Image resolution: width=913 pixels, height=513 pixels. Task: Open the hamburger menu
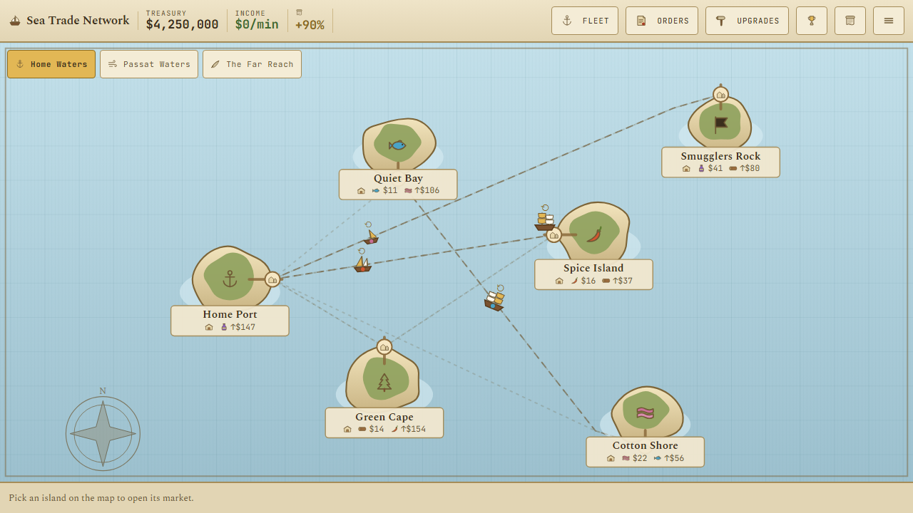(x=889, y=21)
